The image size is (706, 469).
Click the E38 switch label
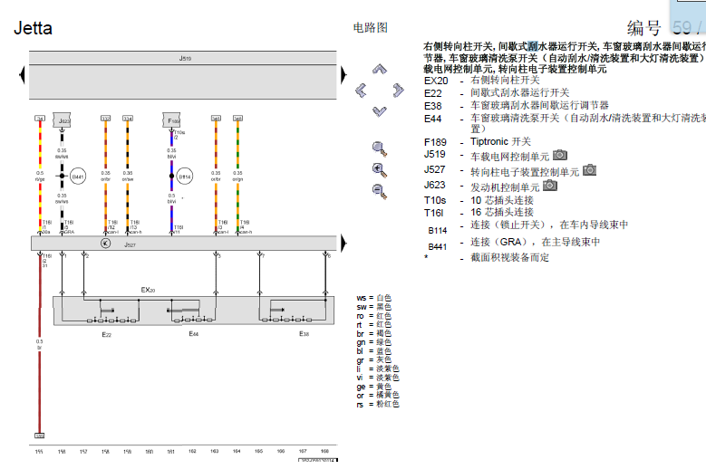[304, 334]
